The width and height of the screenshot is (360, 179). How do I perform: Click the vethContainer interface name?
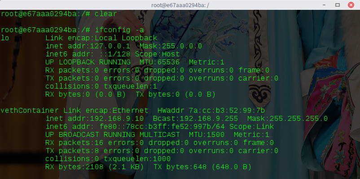coord(30,111)
